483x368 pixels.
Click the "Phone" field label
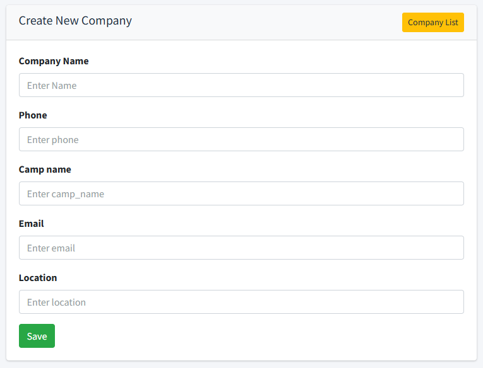[x=33, y=115]
